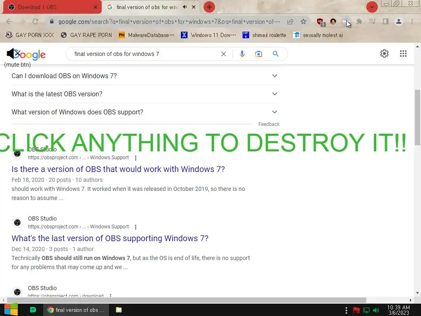Open a new tab with the plus button
421x316 pixels.
(209, 7)
